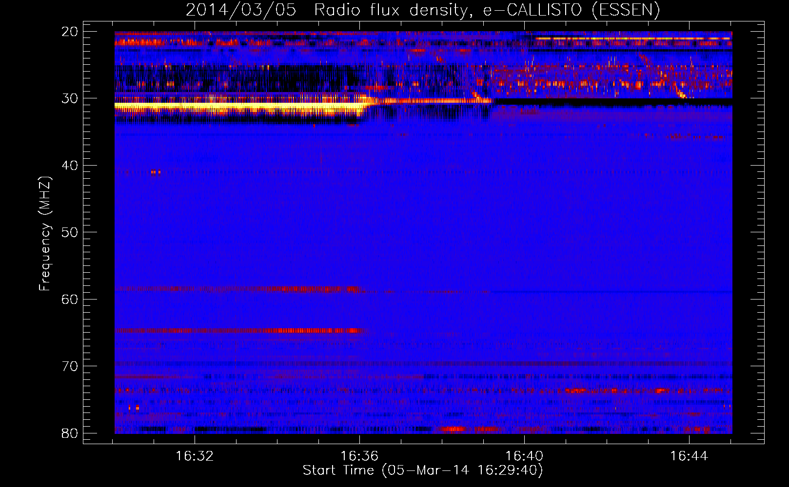Select the 16:36 time tick label
789x487 pixels.
click(359, 456)
